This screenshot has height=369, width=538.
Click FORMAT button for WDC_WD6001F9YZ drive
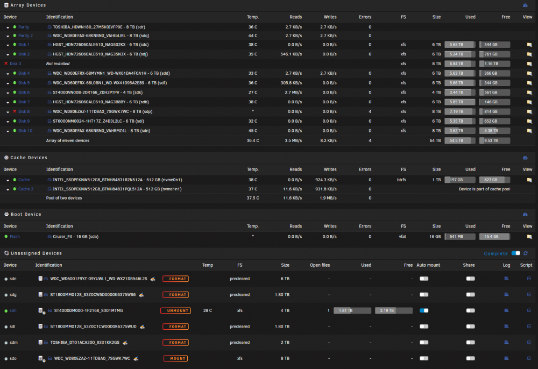tap(176, 279)
